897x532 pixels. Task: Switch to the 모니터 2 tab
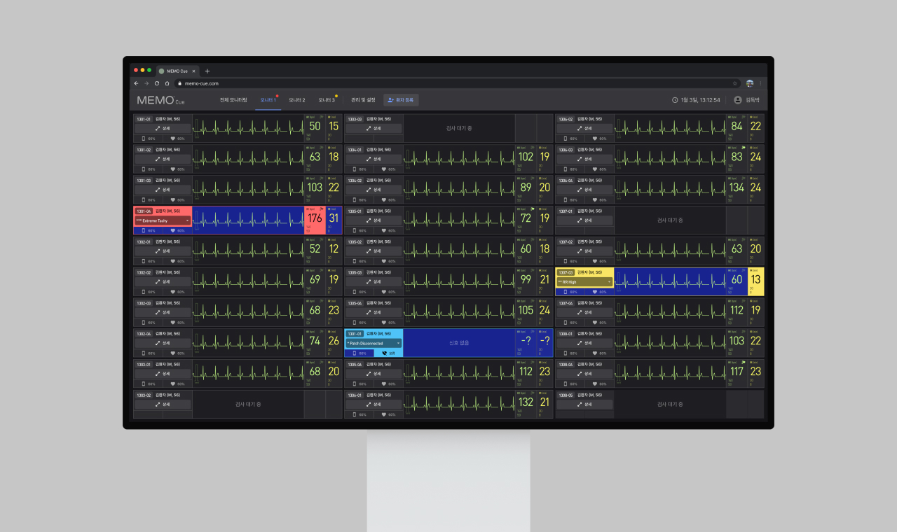pos(297,100)
